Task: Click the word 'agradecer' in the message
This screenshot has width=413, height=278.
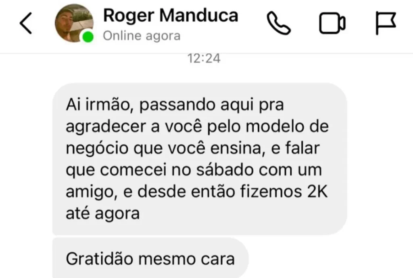Action: [x=106, y=127]
